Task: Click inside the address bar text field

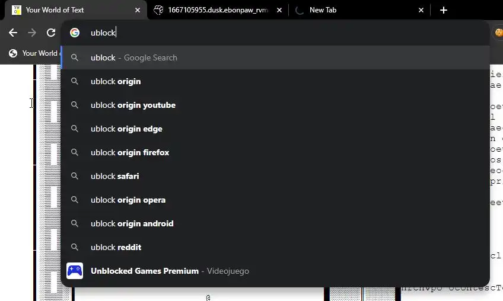Action: point(267,33)
